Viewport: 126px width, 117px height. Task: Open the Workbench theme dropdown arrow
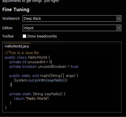(119, 18)
